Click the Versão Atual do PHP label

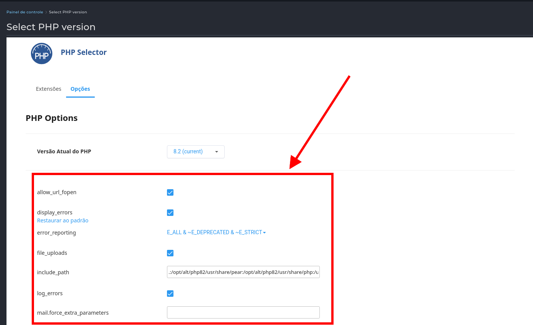[64, 151]
